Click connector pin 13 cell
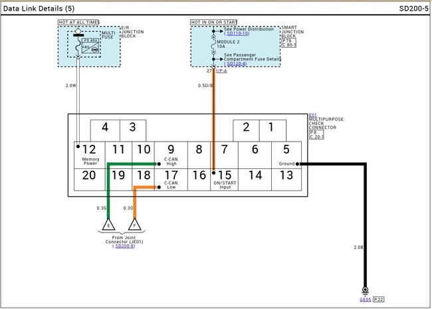 coord(286,179)
